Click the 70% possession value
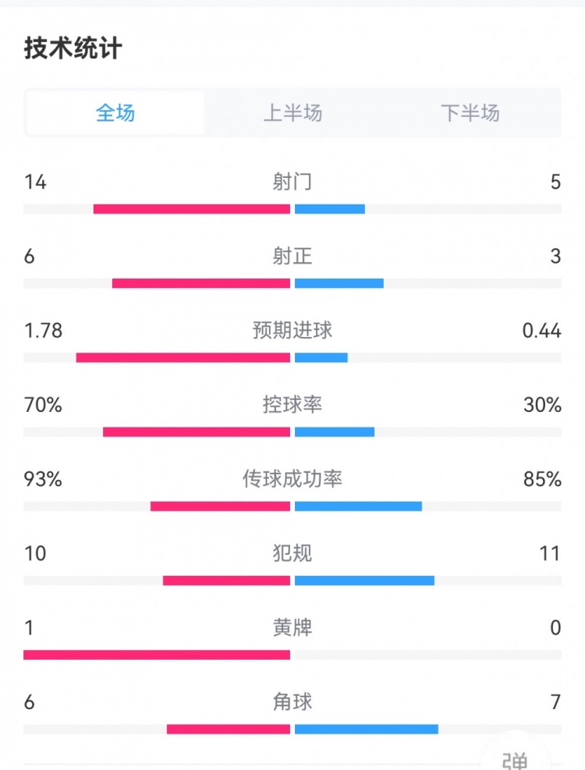Viewport: 585px width, 770px height. pyautogui.click(x=43, y=405)
